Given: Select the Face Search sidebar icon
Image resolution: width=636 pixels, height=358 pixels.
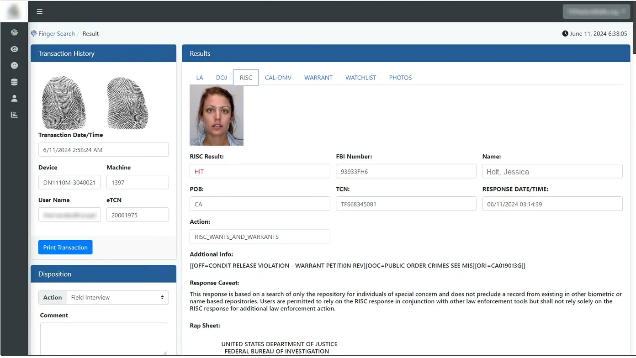Looking at the screenshot, I should tap(14, 65).
